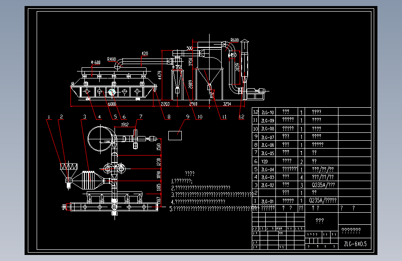Select the 2200 dimension label

pos(165,104)
